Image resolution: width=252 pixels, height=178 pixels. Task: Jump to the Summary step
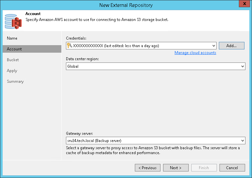[15, 81]
